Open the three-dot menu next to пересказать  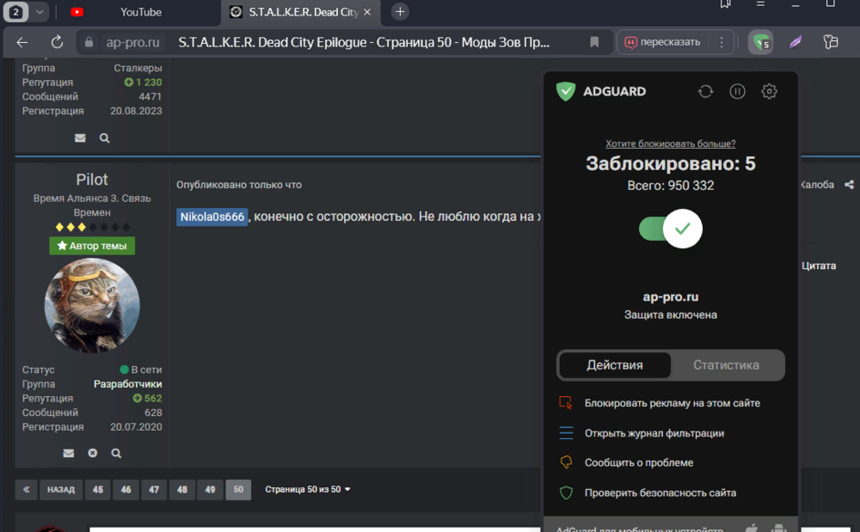click(722, 42)
